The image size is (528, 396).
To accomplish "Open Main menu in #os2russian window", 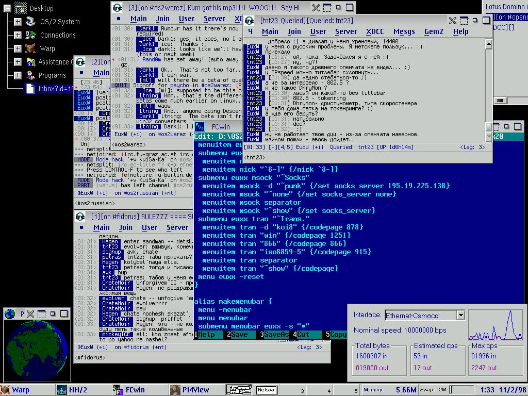I will pos(102,73).
